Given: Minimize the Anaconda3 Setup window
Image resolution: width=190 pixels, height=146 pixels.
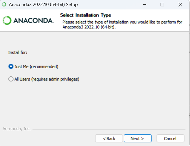Looking at the screenshot, I should coord(145,5).
